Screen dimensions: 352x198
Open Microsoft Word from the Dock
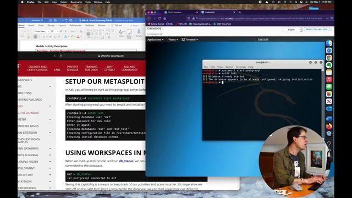[x=329, y=119]
